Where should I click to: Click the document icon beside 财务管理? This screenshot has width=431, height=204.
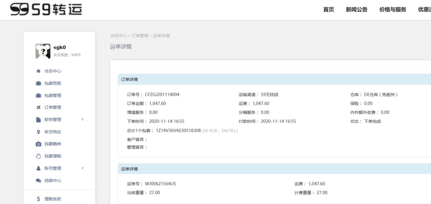tap(38, 120)
